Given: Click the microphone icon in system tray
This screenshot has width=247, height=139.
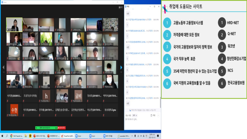Looking at the screenshot, I should pyautogui.click(x=135, y=136).
